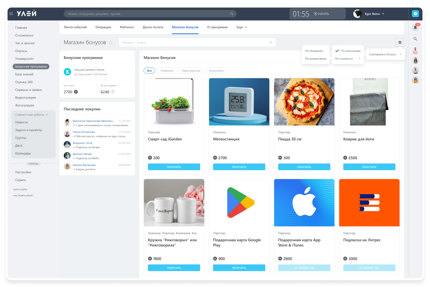Viewport: 430px width, 287px height.
Task: Select По убыванию sort order
Action: [314, 51]
